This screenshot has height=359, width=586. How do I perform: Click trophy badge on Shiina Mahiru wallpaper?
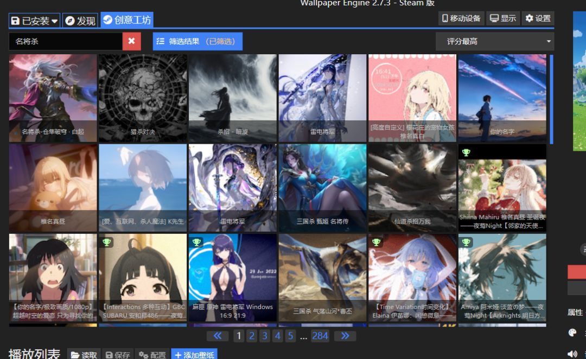coord(466,152)
